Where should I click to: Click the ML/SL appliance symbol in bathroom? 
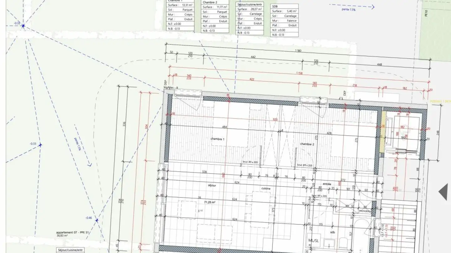(314, 240)
